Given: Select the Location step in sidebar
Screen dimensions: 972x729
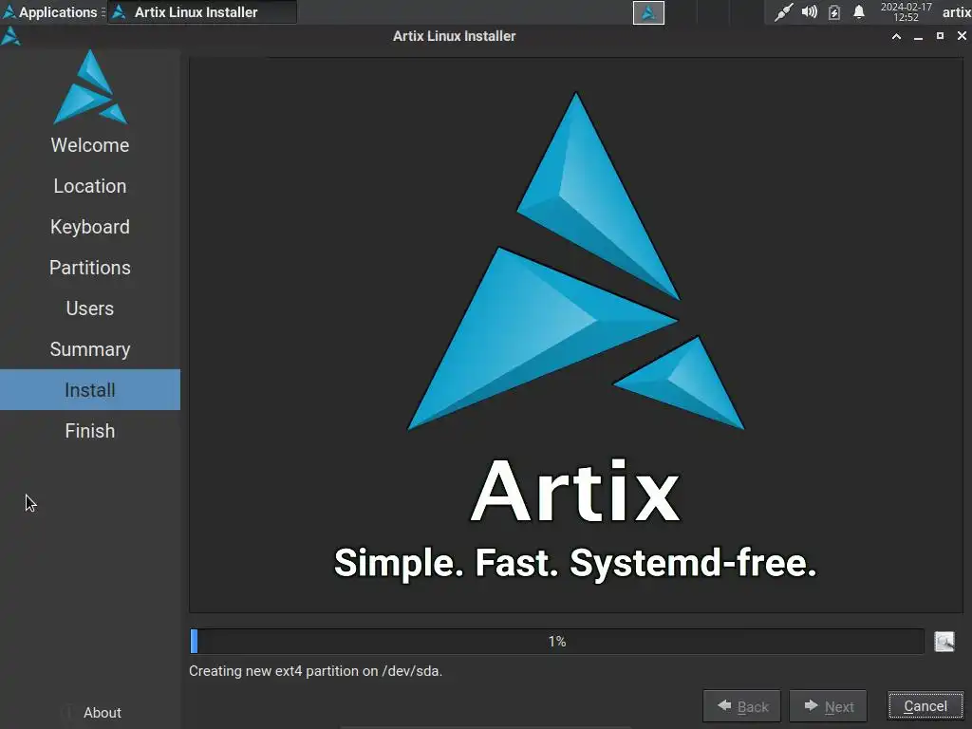Looking at the screenshot, I should tap(90, 186).
